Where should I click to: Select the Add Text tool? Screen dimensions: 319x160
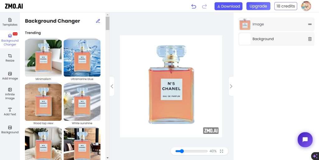[10, 112]
